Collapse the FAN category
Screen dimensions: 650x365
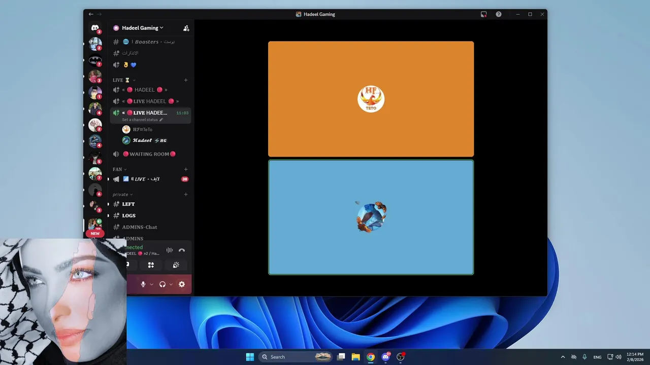tap(119, 169)
